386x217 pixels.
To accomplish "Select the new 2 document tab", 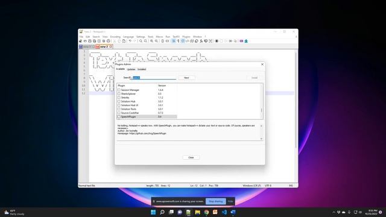I will point(104,46).
